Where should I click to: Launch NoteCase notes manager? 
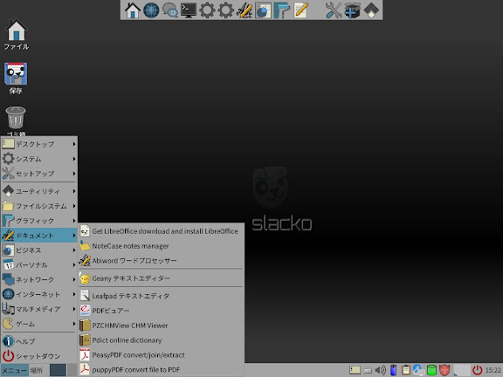161,246
